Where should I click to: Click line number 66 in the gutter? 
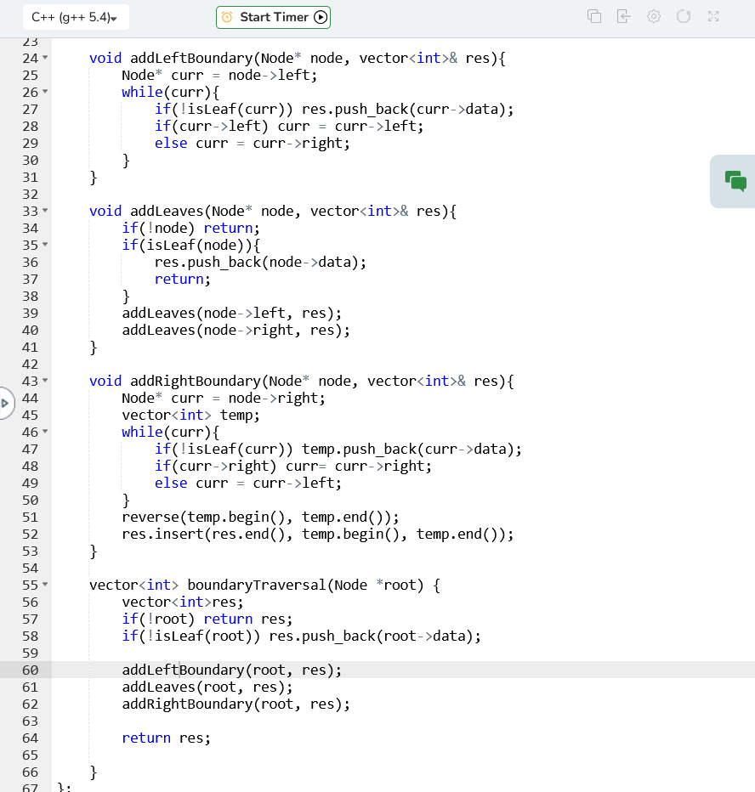(30, 772)
